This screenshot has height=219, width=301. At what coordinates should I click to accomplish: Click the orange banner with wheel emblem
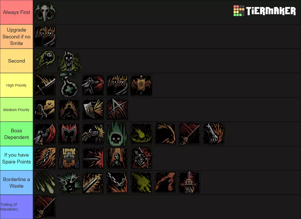[x=141, y=85]
